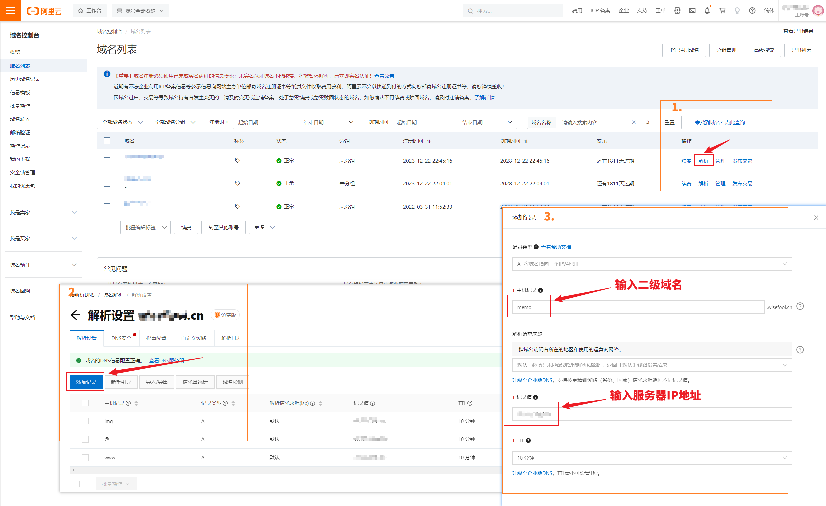Click help circle right of .wisefool.cn
The height and width of the screenshot is (506, 826).
point(800,306)
